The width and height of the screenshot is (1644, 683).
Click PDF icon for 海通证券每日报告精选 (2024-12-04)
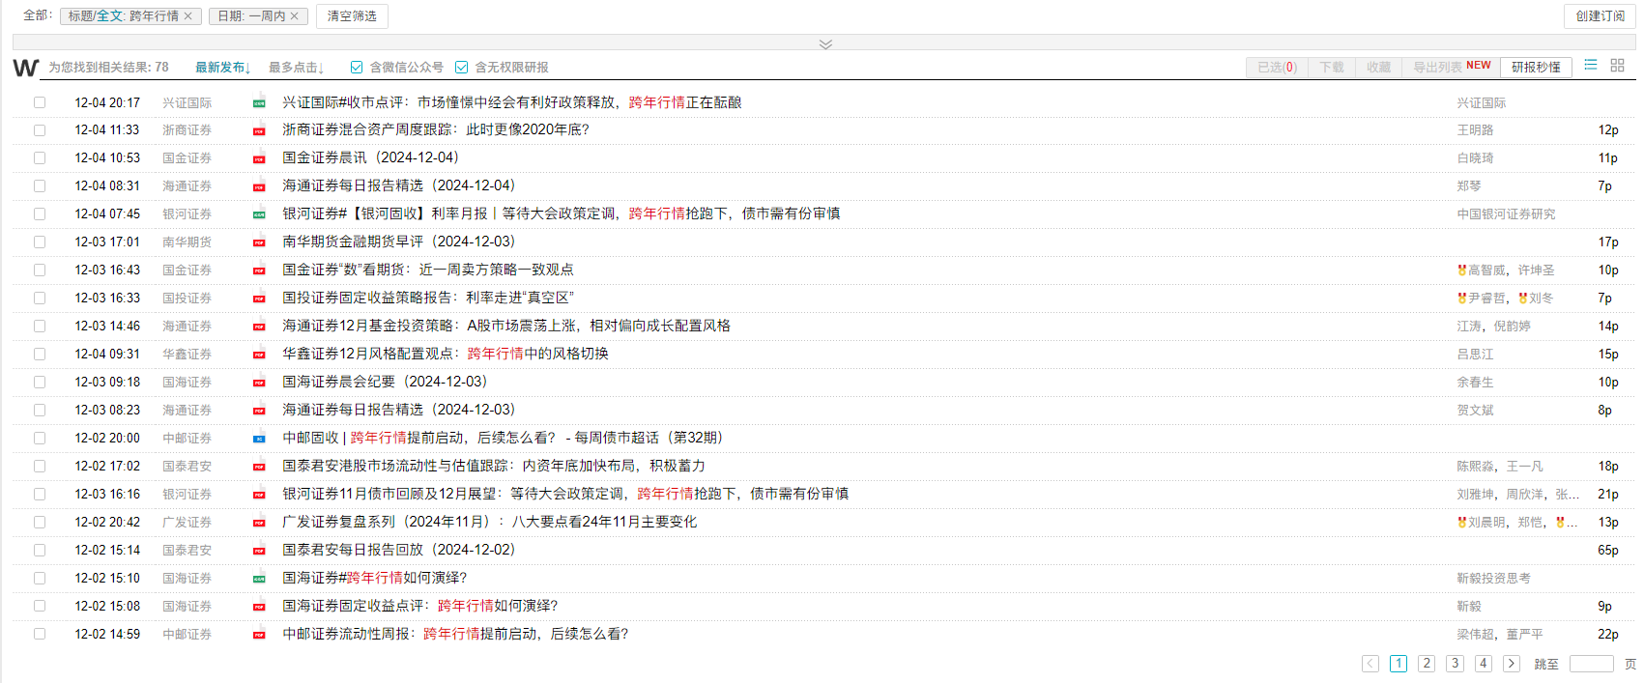click(259, 186)
